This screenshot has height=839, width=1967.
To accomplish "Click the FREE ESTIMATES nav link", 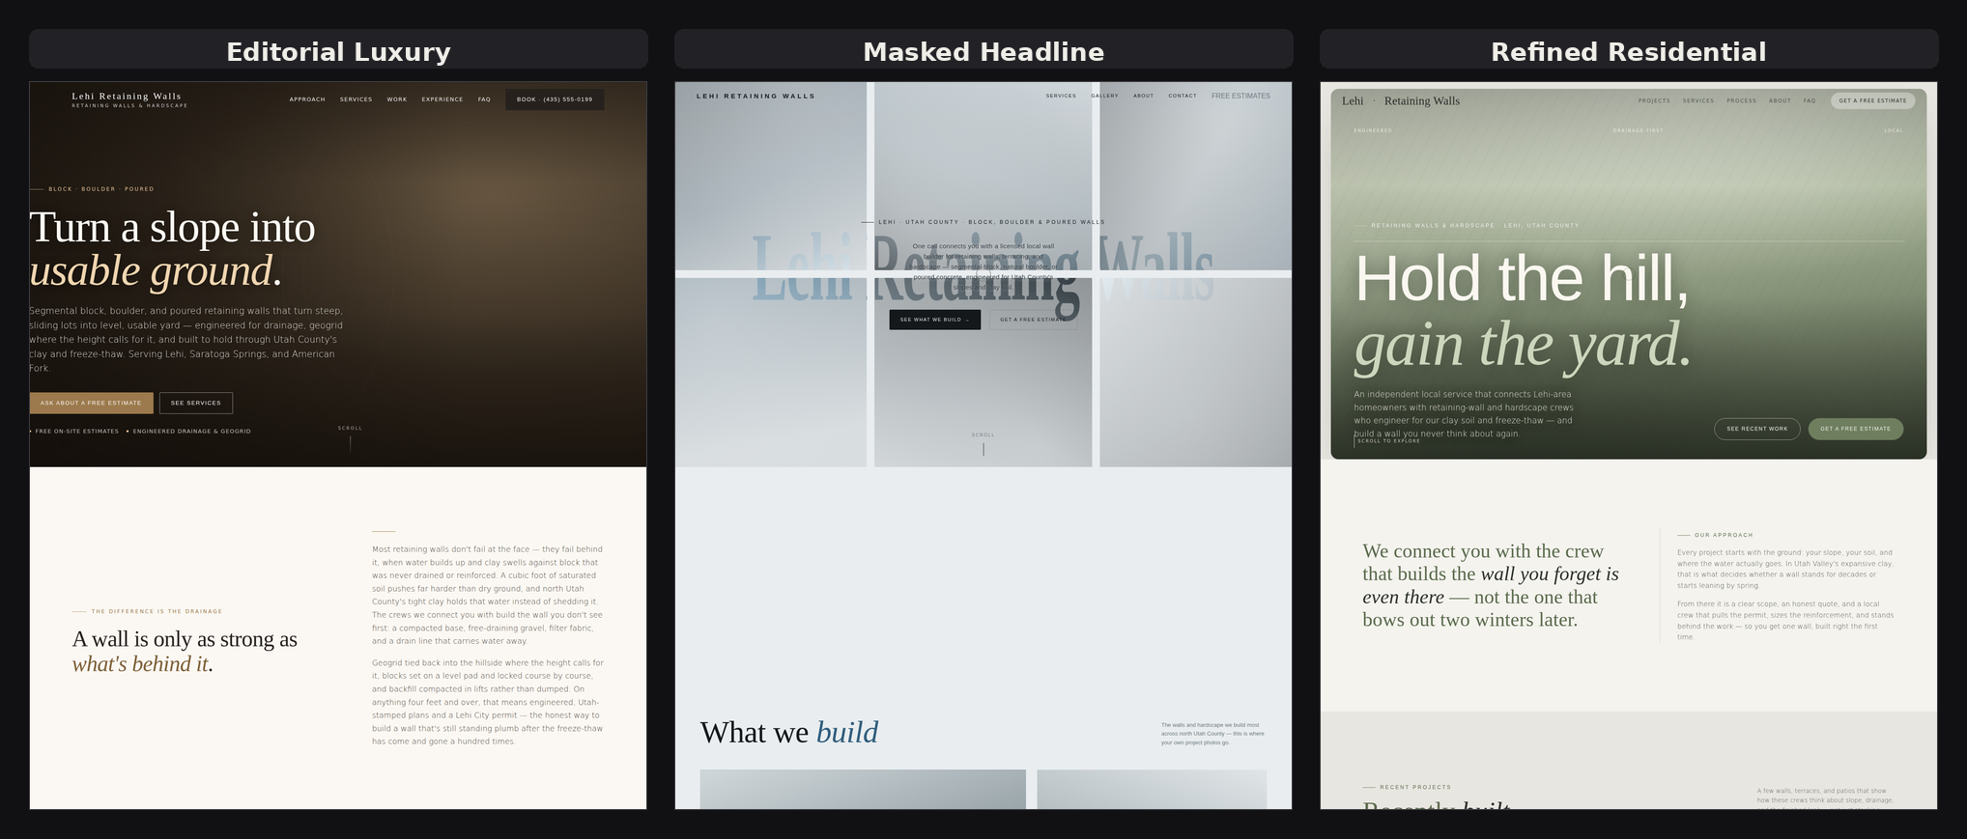I will point(1240,96).
